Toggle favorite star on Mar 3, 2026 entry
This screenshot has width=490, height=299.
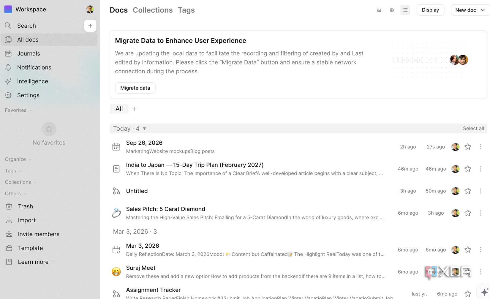(468, 250)
